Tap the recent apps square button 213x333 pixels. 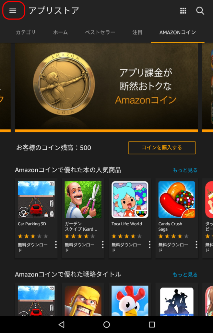(152, 324)
